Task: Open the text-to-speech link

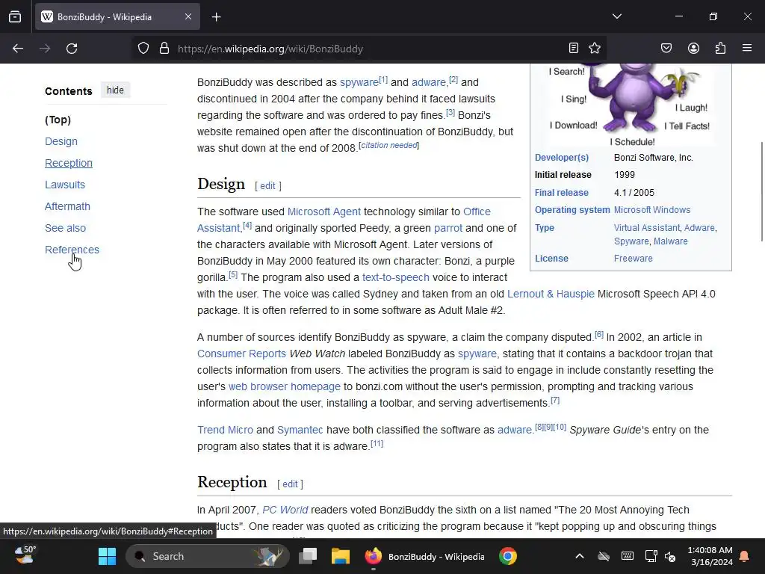Action: coord(396,277)
